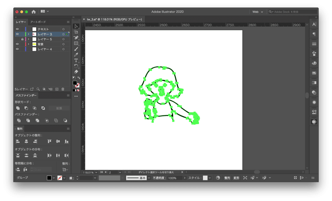Select the 整列 panel tab
The height and width of the screenshot is (201, 332).
(20, 129)
